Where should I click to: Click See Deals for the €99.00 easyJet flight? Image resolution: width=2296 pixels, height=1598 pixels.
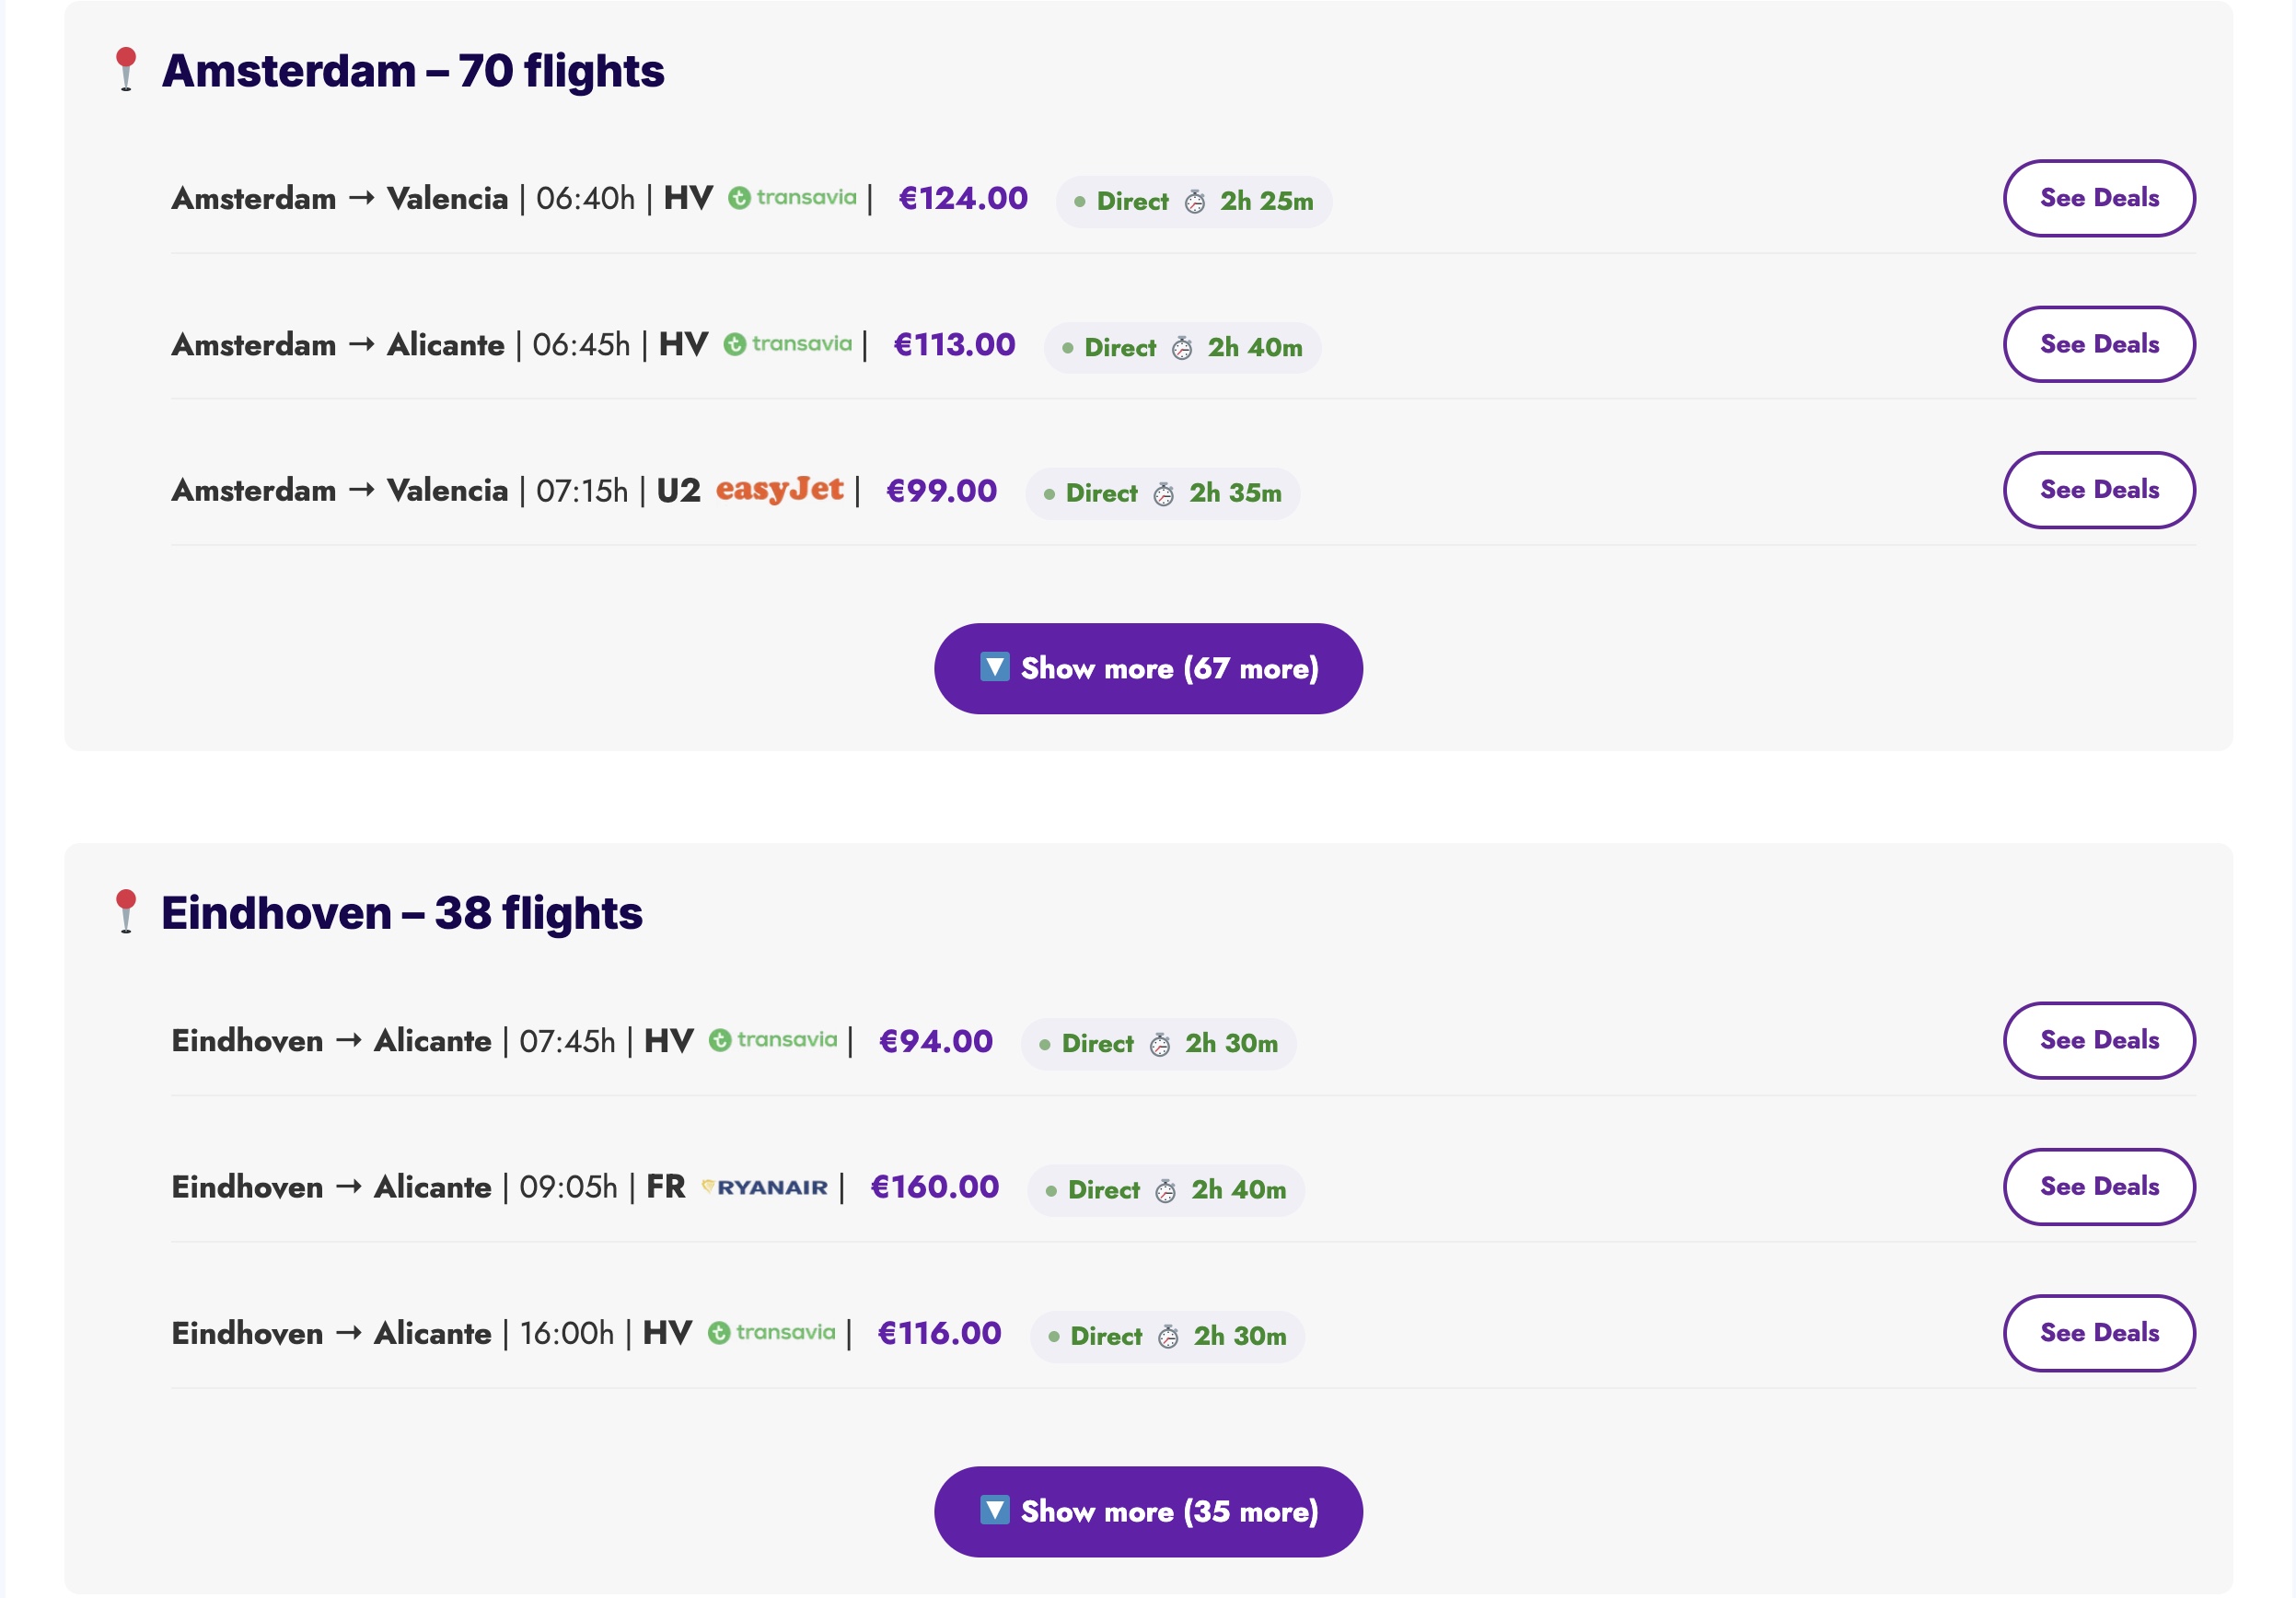coord(2099,490)
